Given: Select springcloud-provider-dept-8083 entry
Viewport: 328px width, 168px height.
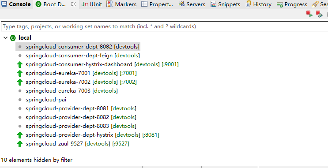Looking at the screenshot, I should point(81,126).
